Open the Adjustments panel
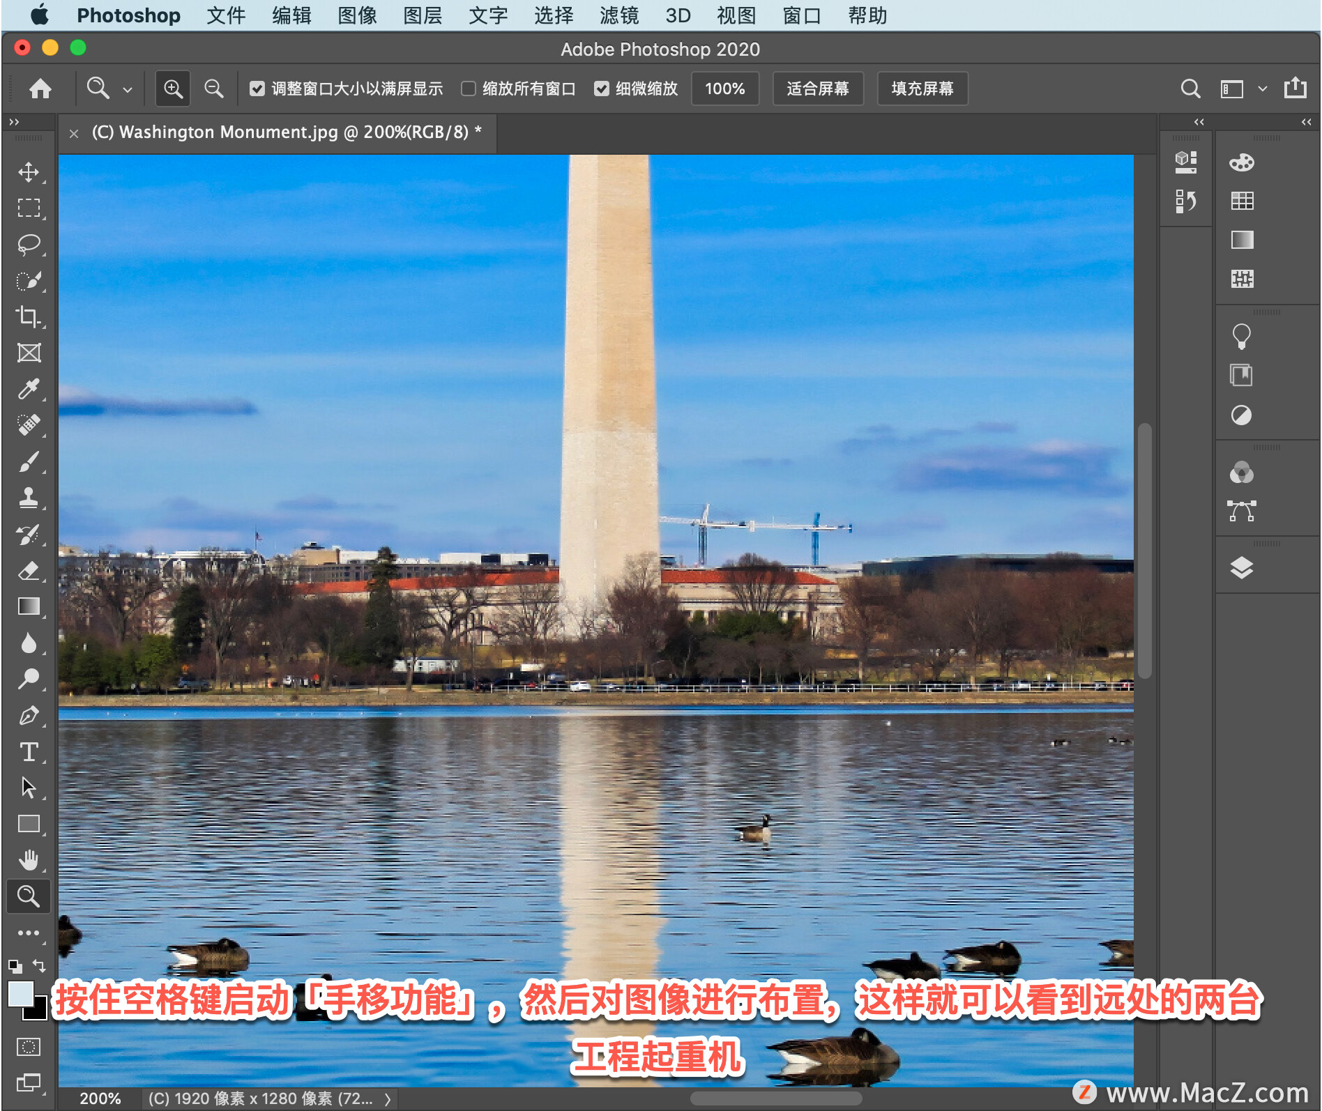1322x1111 pixels. (1242, 415)
